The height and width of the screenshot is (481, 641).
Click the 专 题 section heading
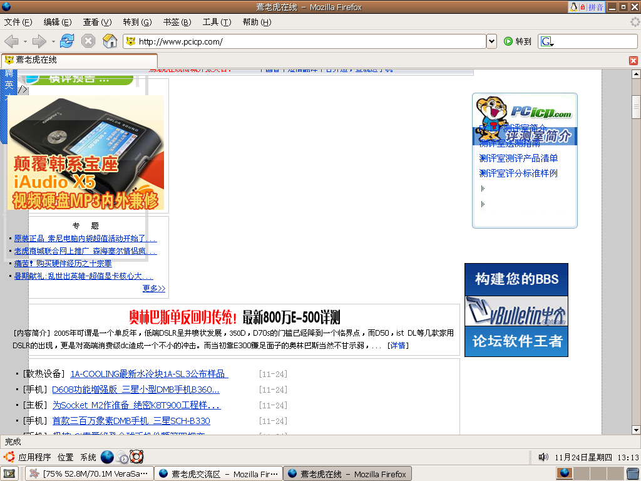85,225
